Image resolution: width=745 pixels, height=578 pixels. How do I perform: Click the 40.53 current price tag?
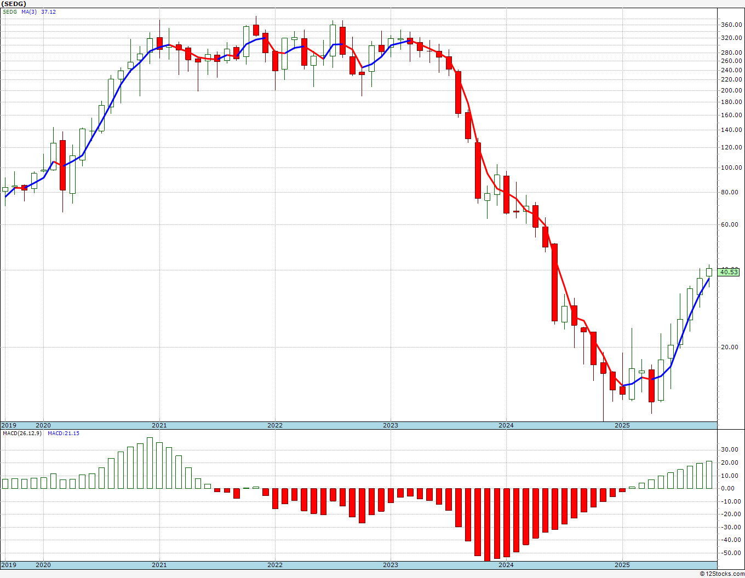729,272
